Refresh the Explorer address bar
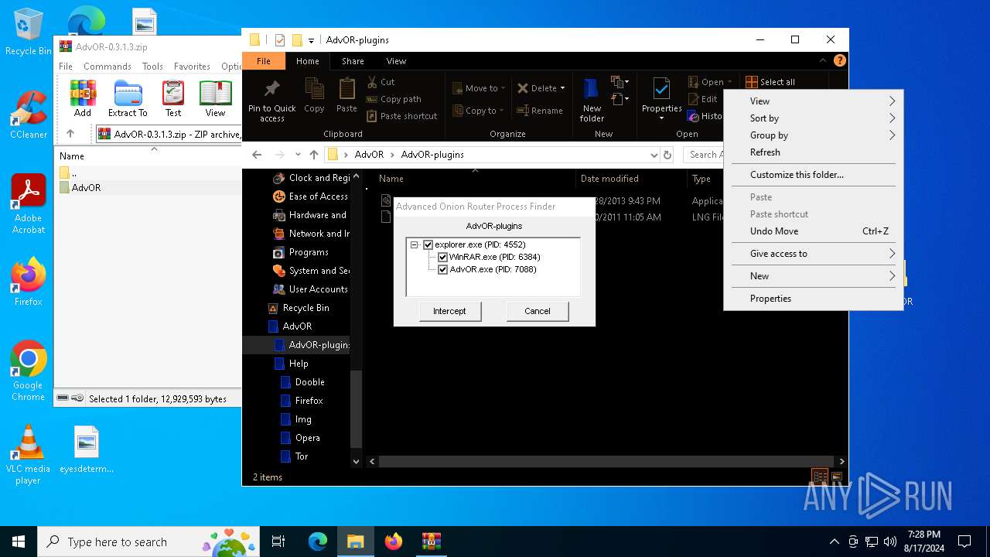Screen dimensions: 990x557 point(667,155)
